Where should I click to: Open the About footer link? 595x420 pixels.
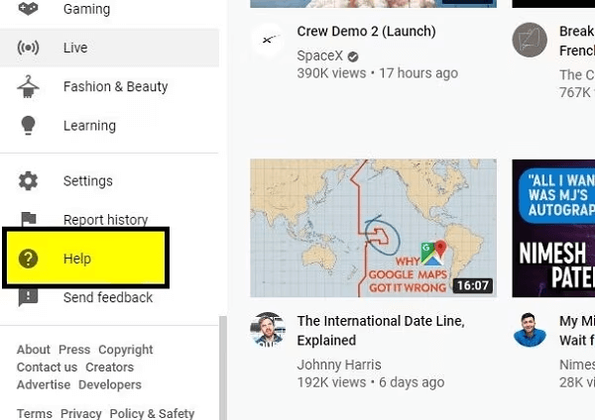pos(33,350)
